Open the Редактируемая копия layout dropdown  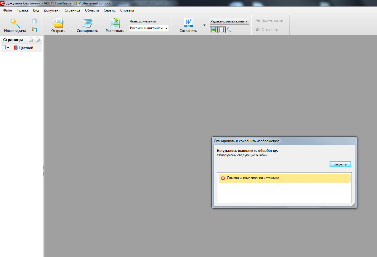click(x=247, y=21)
